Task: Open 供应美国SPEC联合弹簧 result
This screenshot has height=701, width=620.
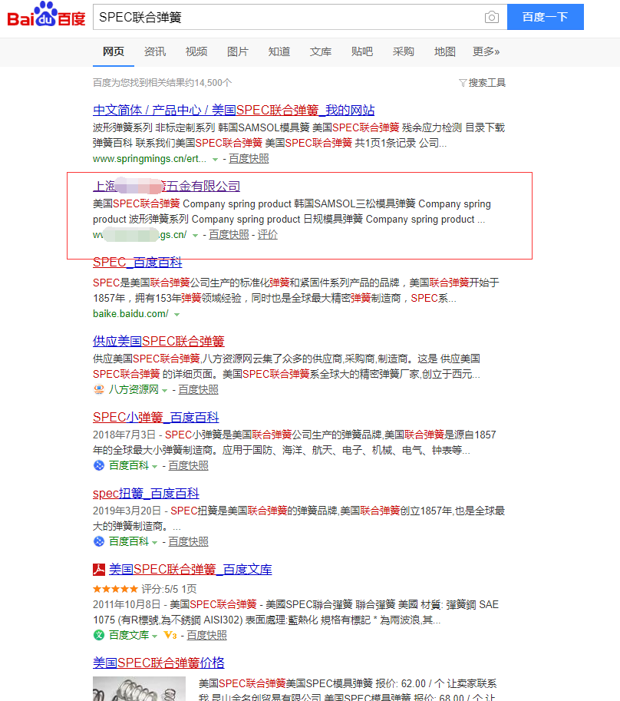Action: coord(159,341)
